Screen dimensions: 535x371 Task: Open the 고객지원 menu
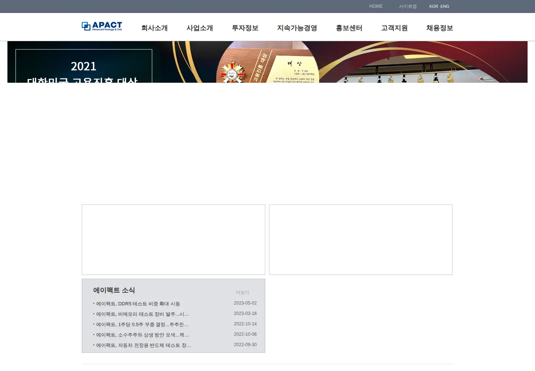(x=394, y=28)
